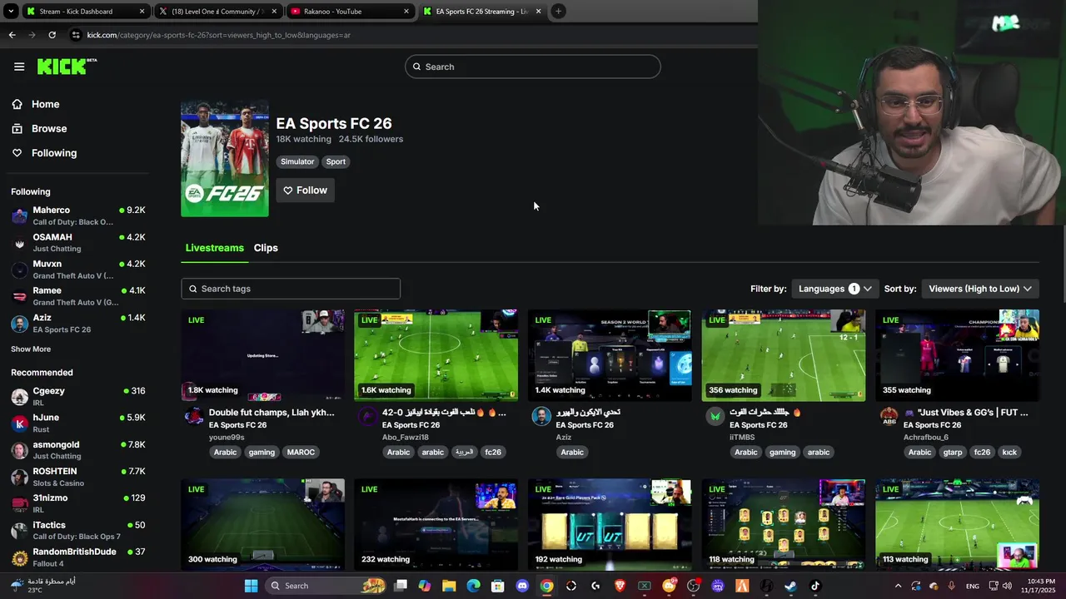Image resolution: width=1066 pixels, height=599 pixels.
Task: Open a new browser tab
Action: (559, 12)
